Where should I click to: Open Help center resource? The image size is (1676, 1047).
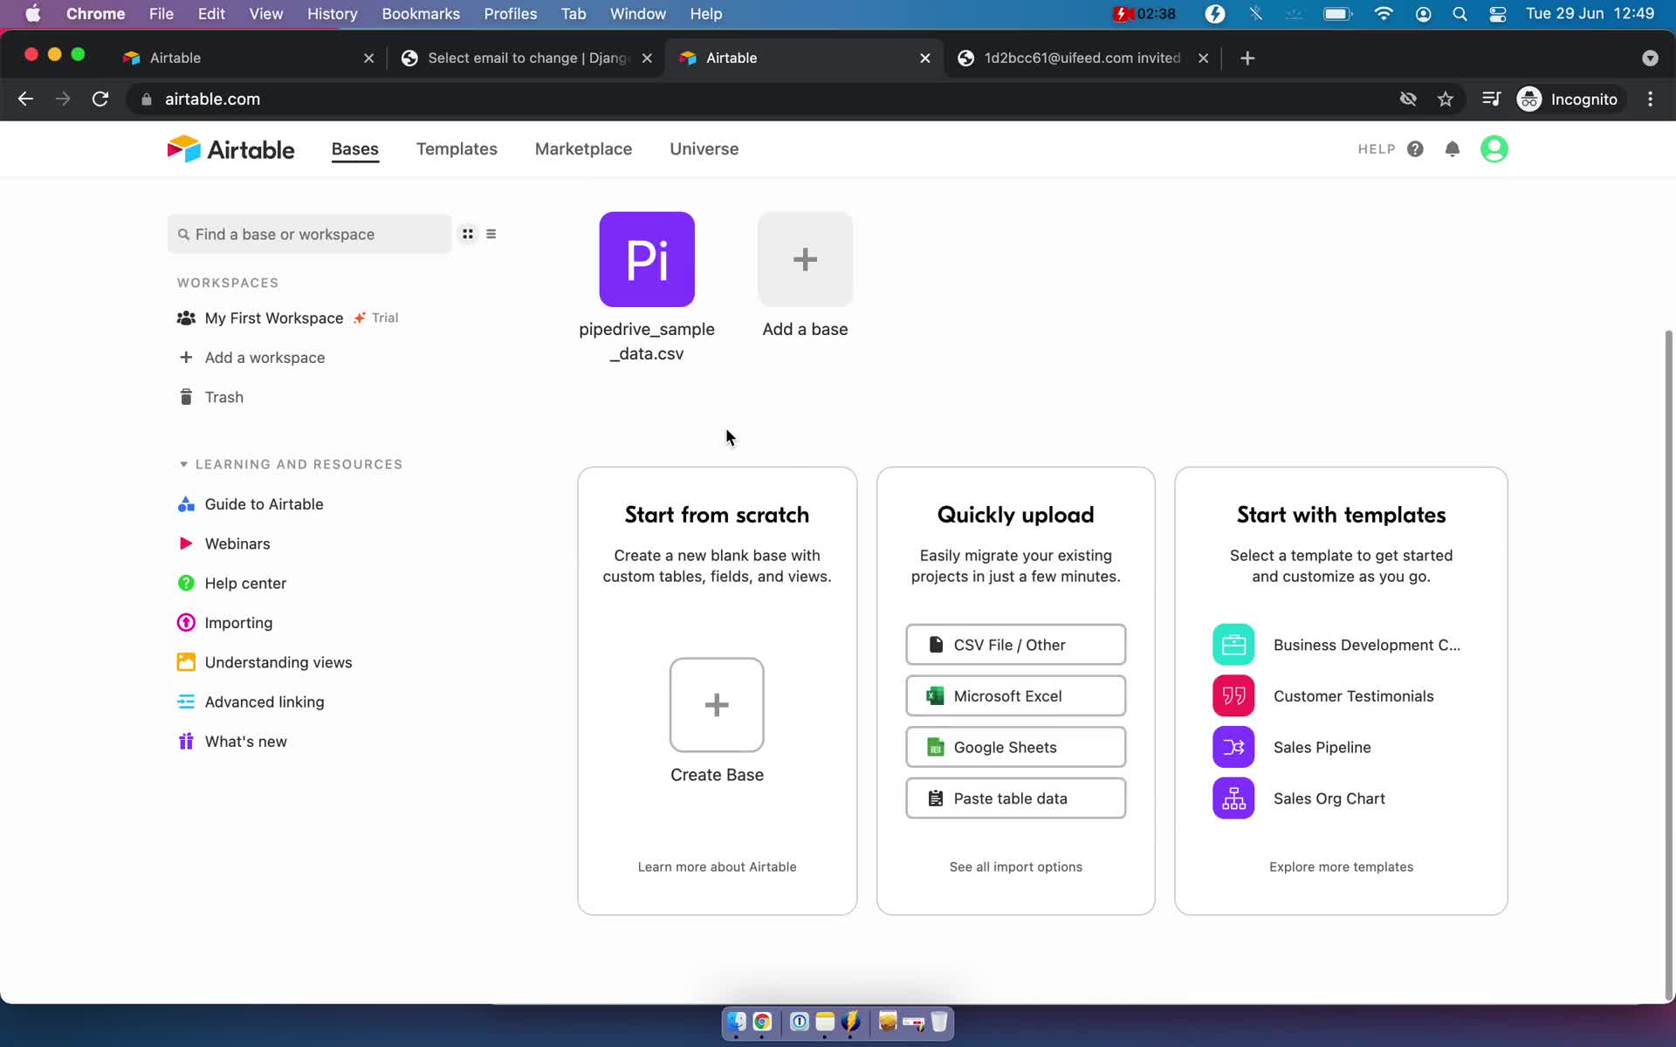click(x=232, y=583)
